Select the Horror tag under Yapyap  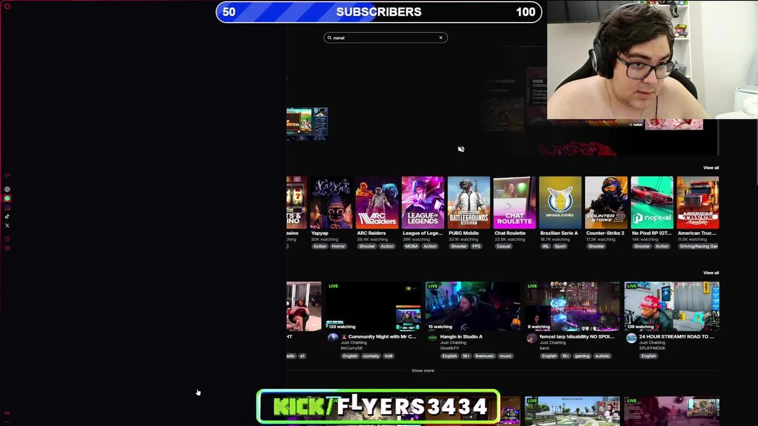(338, 246)
